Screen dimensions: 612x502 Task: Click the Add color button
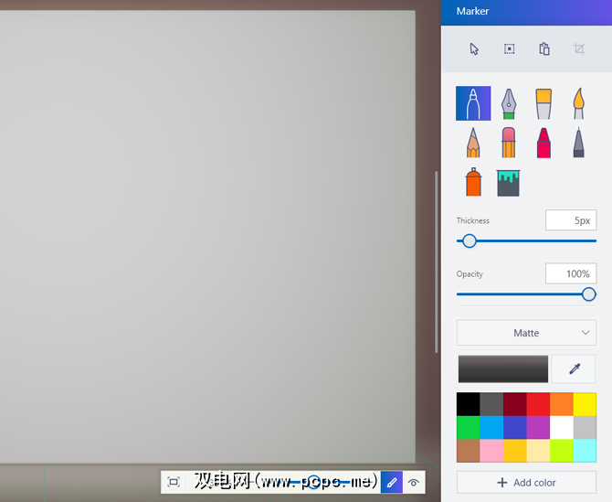click(526, 483)
